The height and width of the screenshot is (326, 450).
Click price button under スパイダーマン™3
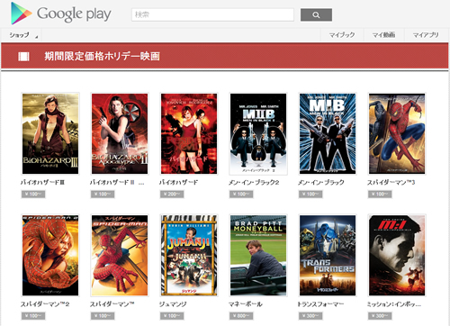pos(380,195)
